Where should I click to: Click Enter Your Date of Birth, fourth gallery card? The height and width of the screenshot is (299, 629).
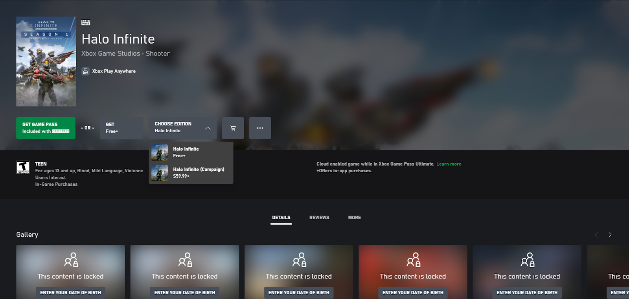tap(413, 293)
